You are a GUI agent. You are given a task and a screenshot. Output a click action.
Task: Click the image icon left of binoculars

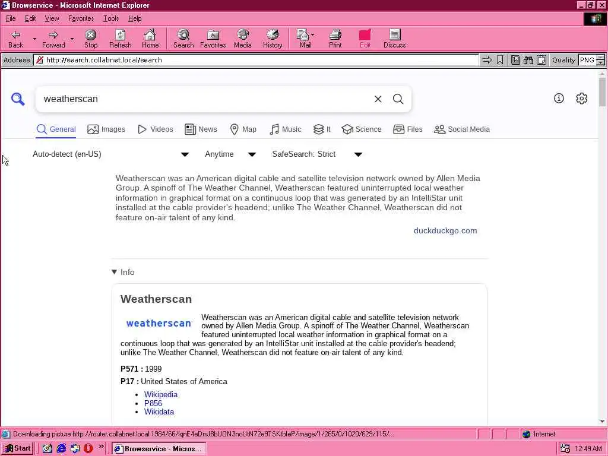coord(515,60)
